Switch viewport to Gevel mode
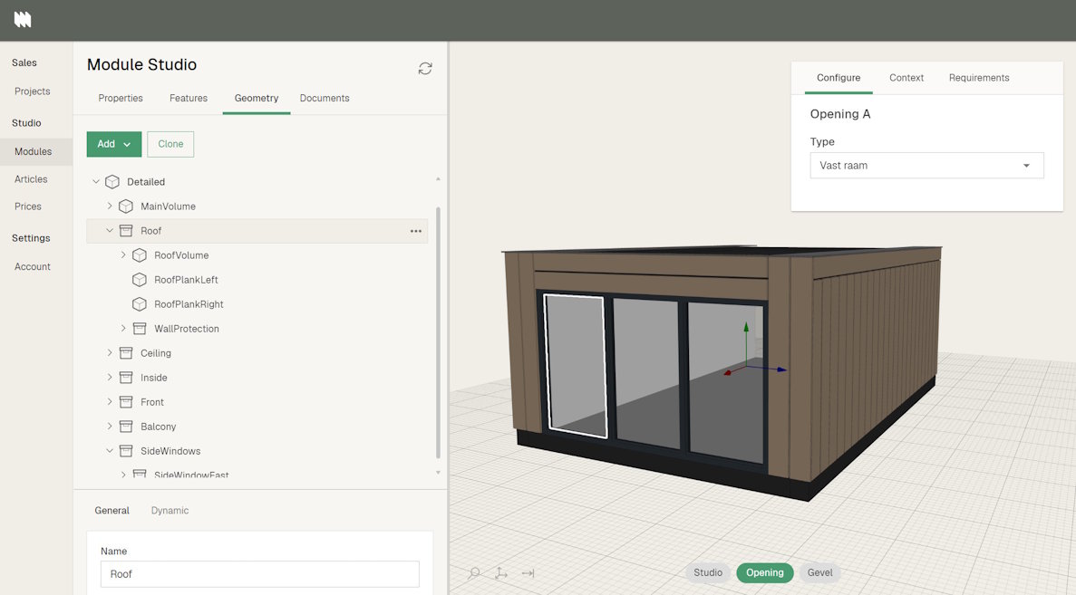1076x595 pixels. pos(819,572)
